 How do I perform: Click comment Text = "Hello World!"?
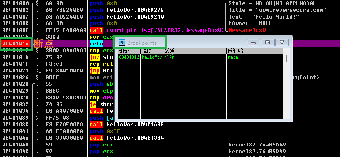coord(264,17)
